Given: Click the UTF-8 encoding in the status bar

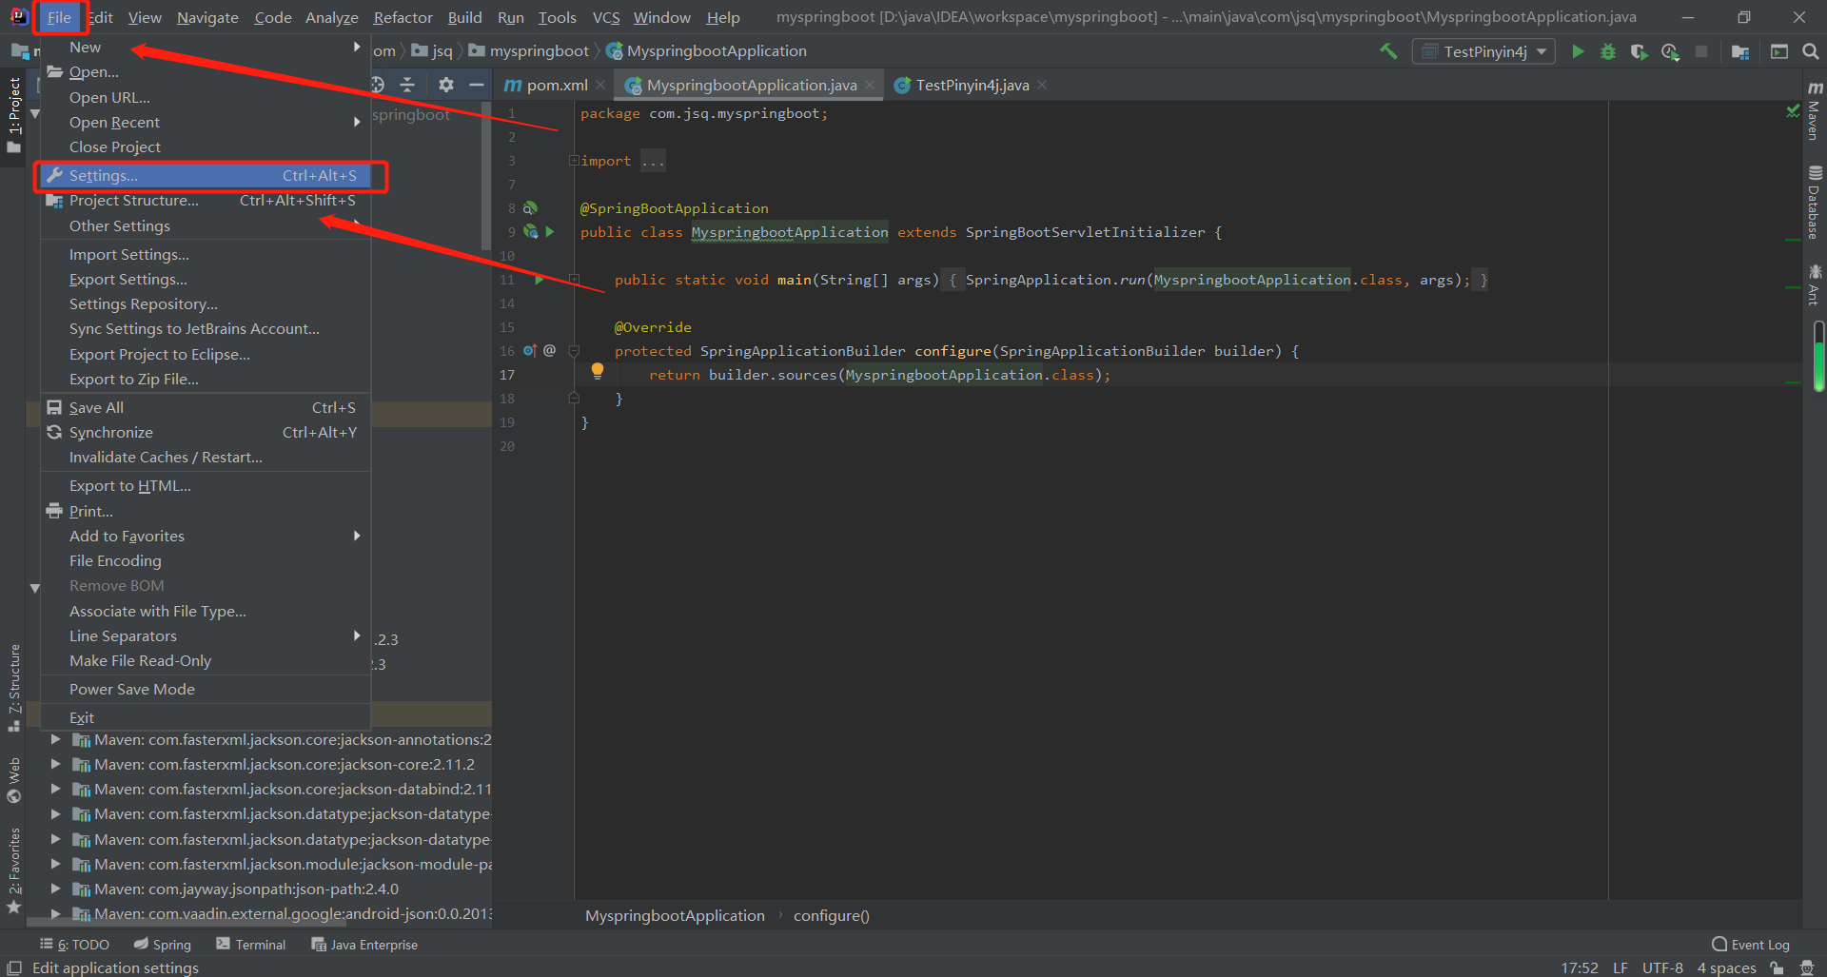Looking at the screenshot, I should [x=1662, y=967].
